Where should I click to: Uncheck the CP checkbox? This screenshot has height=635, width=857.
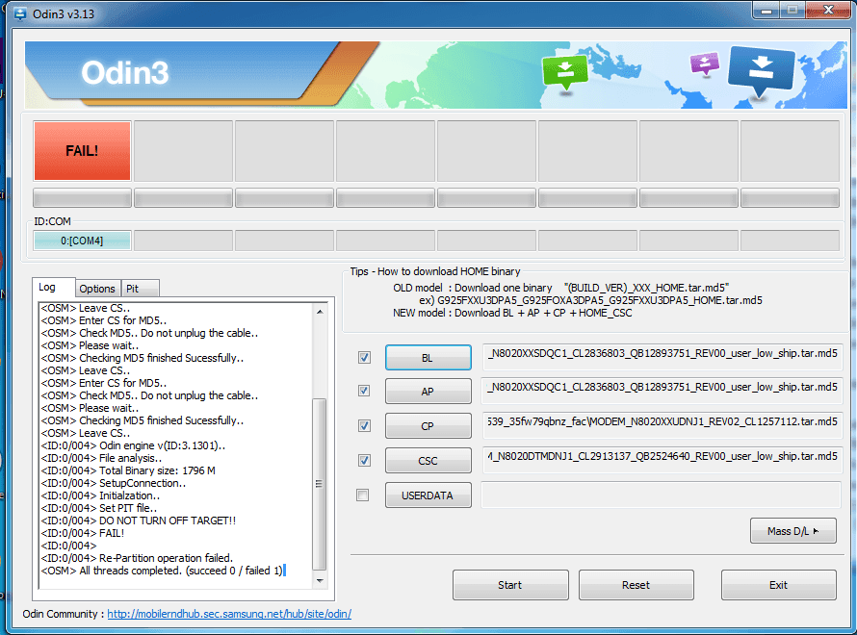point(364,426)
